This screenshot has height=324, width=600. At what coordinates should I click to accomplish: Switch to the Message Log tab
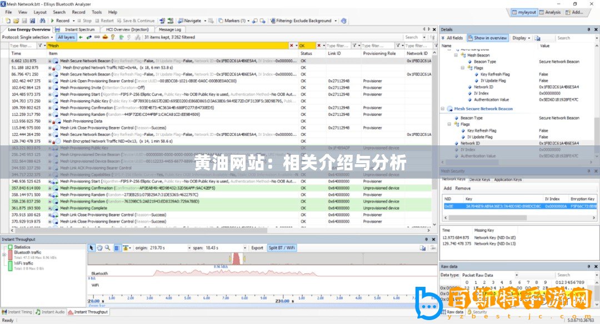[170, 29]
